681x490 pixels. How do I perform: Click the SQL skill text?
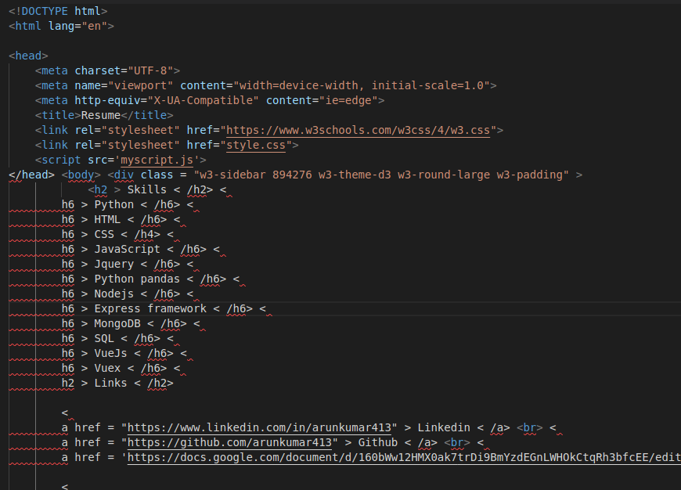(104, 338)
